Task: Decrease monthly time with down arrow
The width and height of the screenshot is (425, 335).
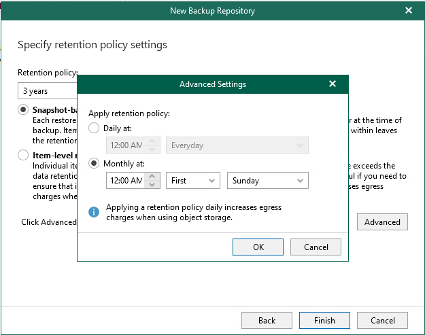Action: [152, 184]
